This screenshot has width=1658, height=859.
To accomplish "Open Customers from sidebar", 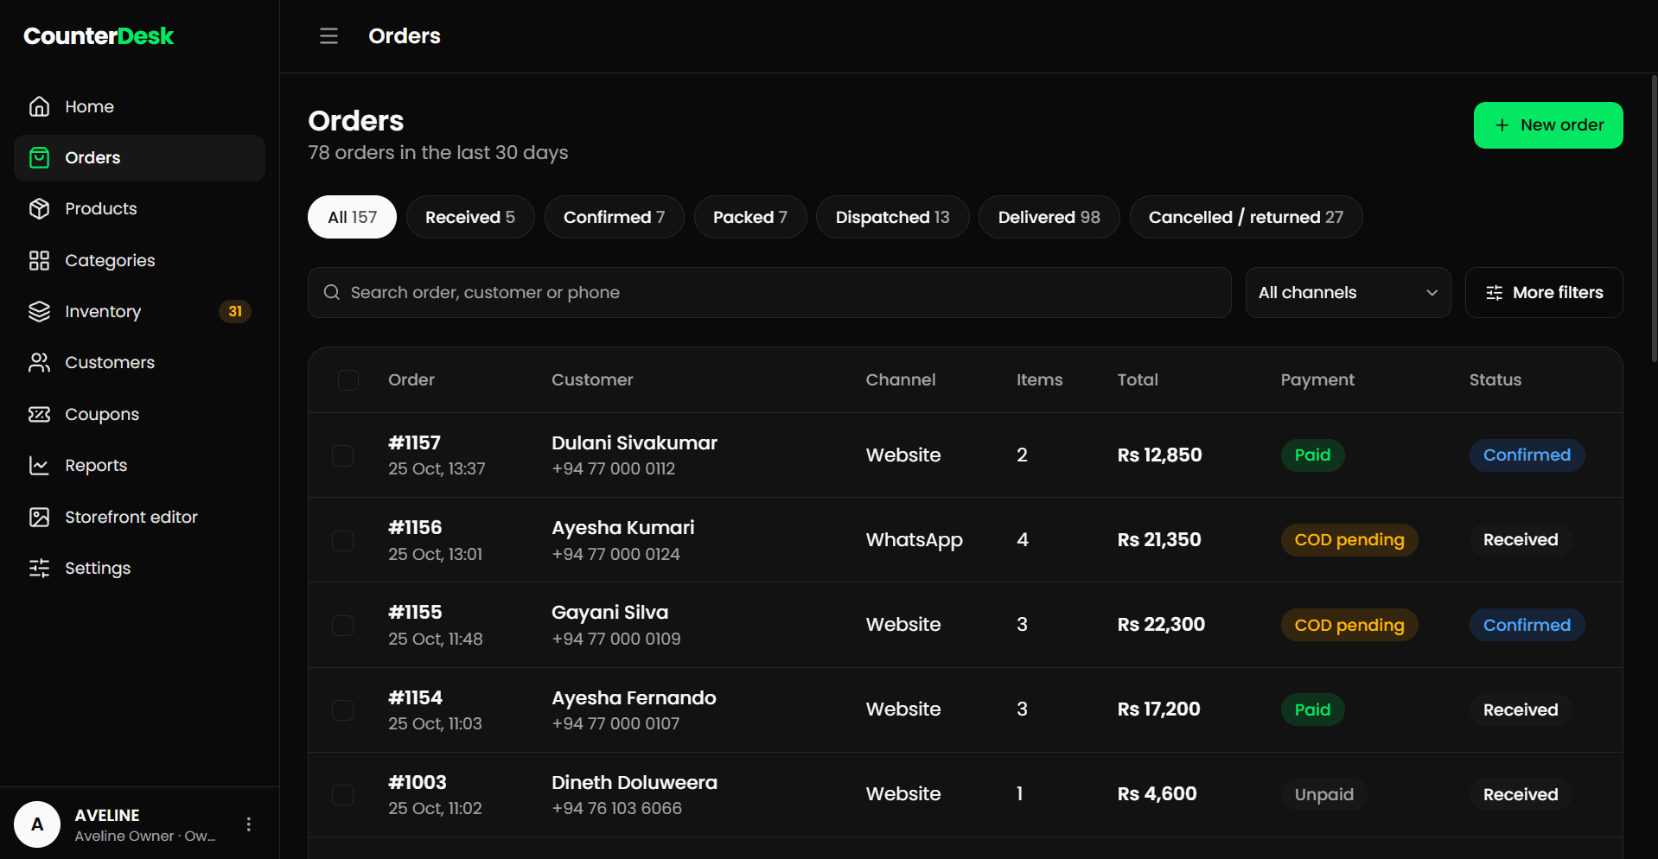I will click(x=139, y=362).
